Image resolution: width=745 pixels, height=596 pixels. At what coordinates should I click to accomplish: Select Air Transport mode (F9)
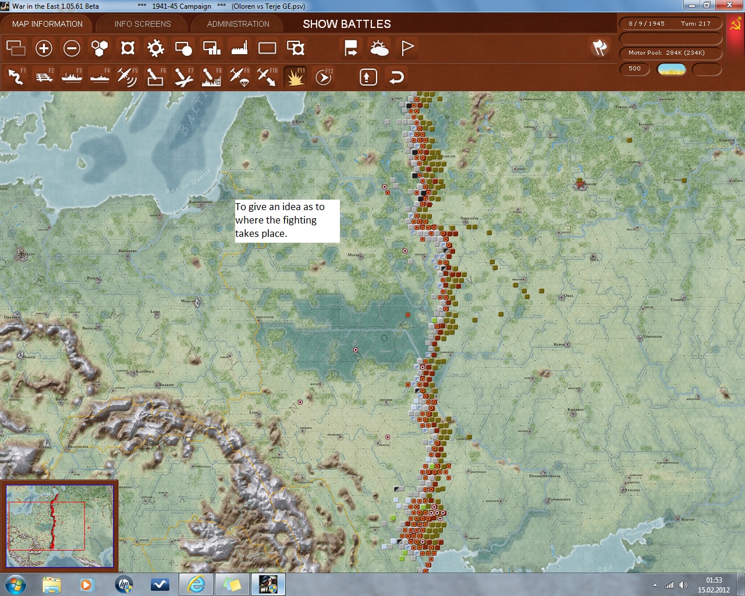pos(239,77)
